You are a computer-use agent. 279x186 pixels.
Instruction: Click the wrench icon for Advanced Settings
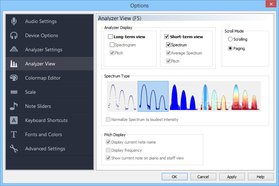tap(14, 149)
